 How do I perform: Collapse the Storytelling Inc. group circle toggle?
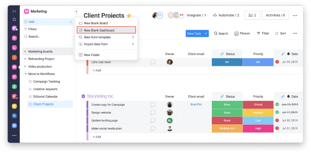point(83,96)
